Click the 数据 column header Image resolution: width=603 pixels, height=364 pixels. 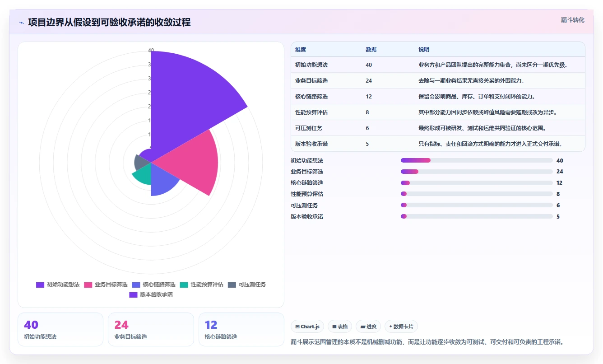[371, 49]
